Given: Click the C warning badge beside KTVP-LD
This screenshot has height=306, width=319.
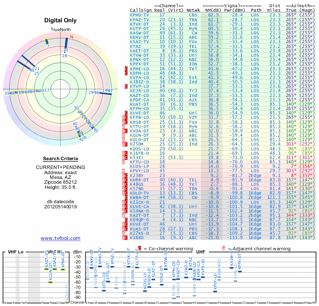Looking at the screenshot, I should (126, 86).
